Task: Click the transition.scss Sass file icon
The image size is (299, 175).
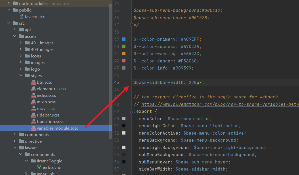Action: coord(33,122)
